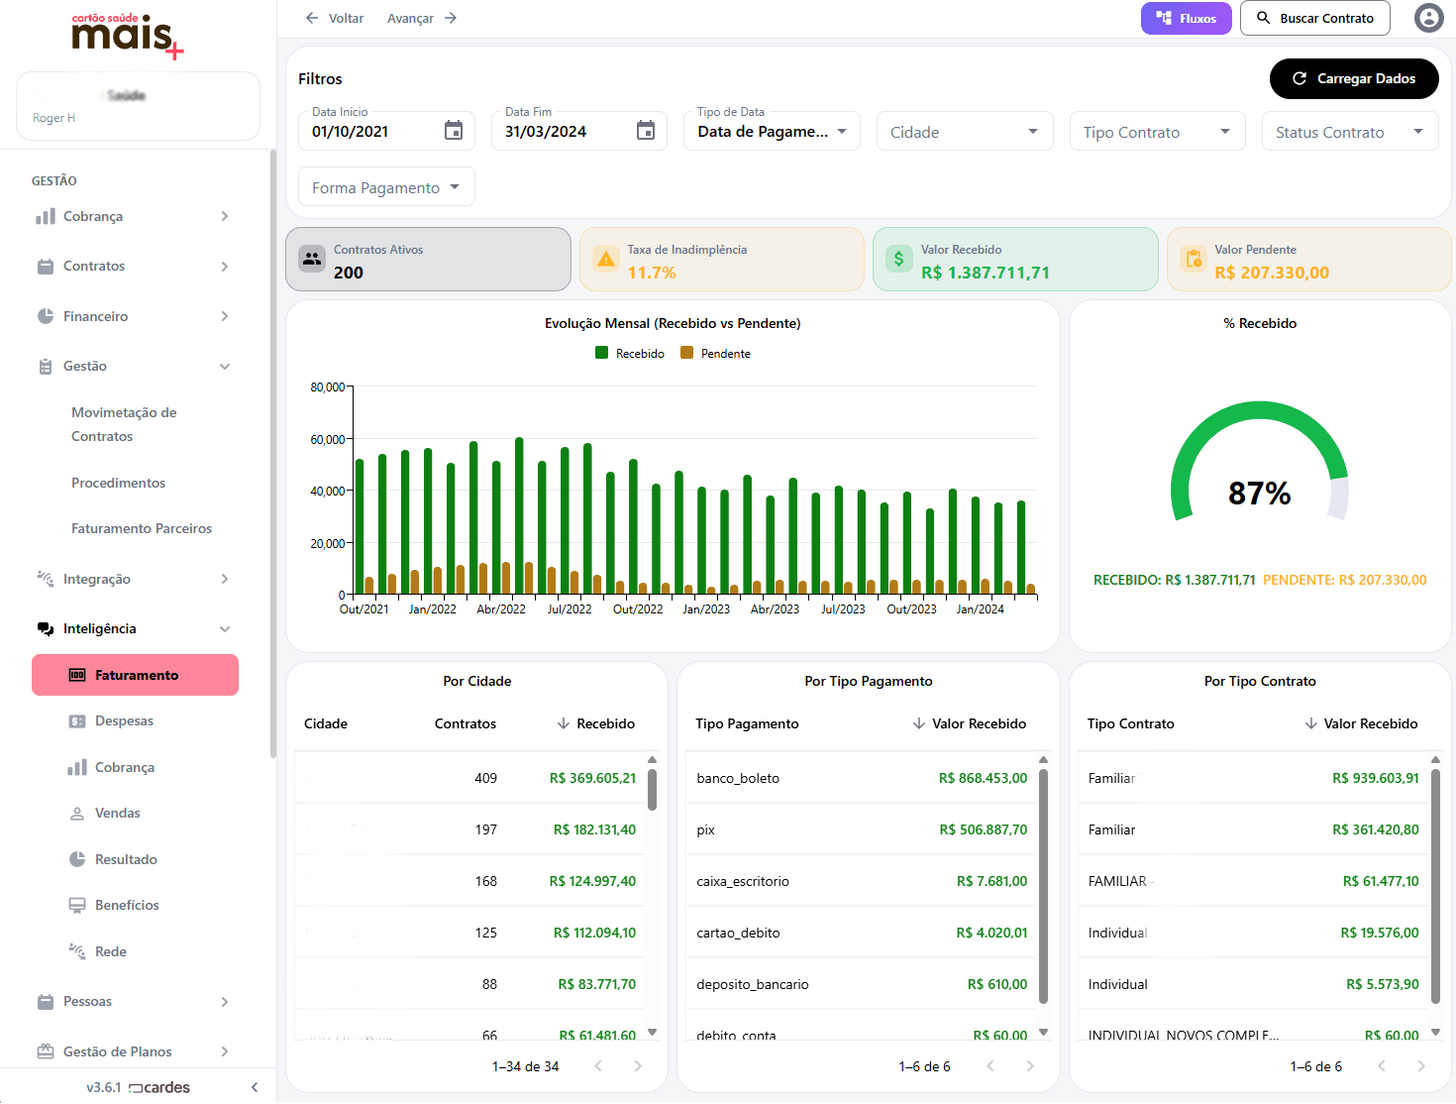The height and width of the screenshot is (1104, 1456).
Task: Open the Contratos section icon
Action: coord(46,266)
